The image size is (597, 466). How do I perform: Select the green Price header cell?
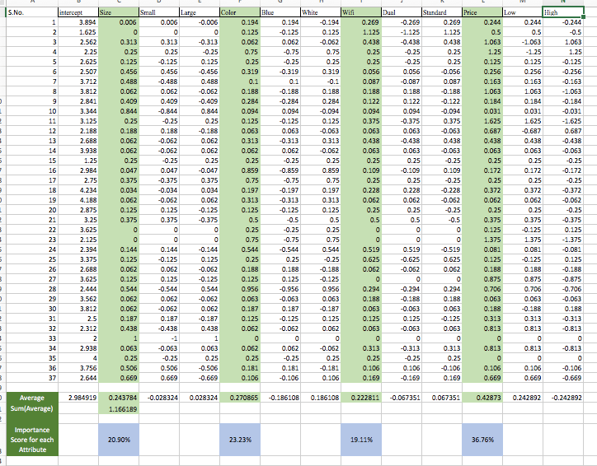pyautogui.click(x=482, y=12)
